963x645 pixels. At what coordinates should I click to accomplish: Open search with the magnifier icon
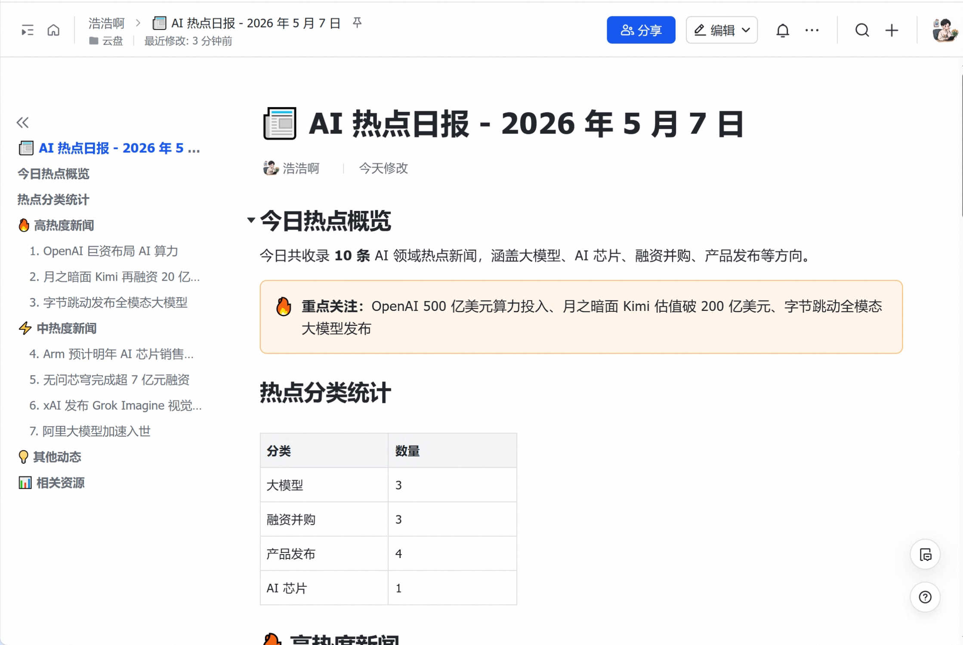[x=862, y=30]
